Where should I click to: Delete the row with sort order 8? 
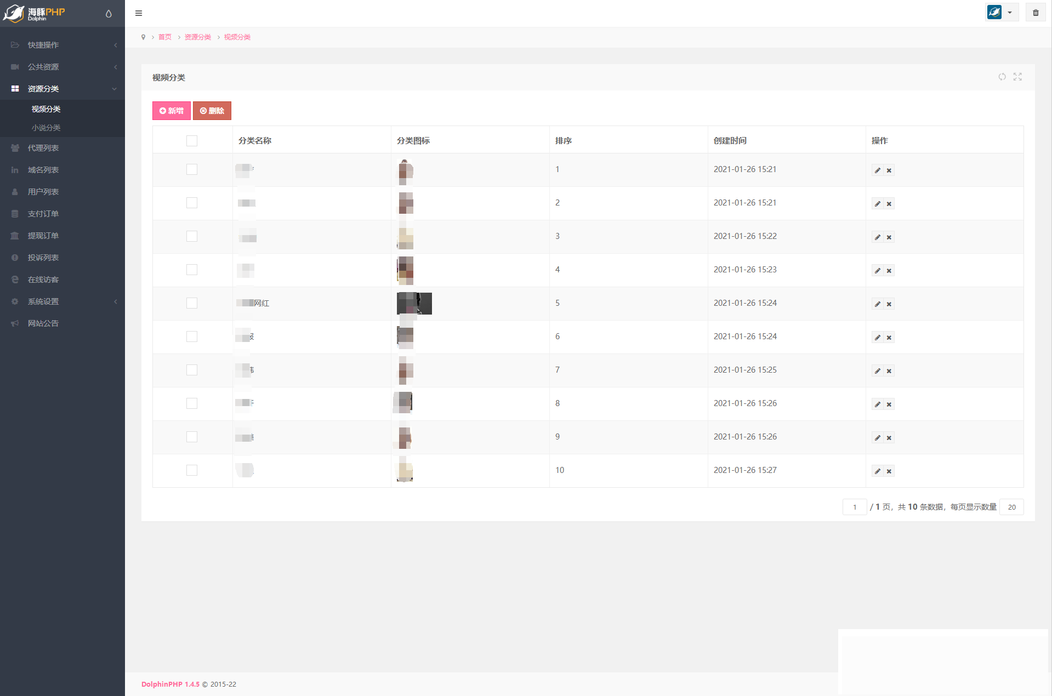[889, 404]
